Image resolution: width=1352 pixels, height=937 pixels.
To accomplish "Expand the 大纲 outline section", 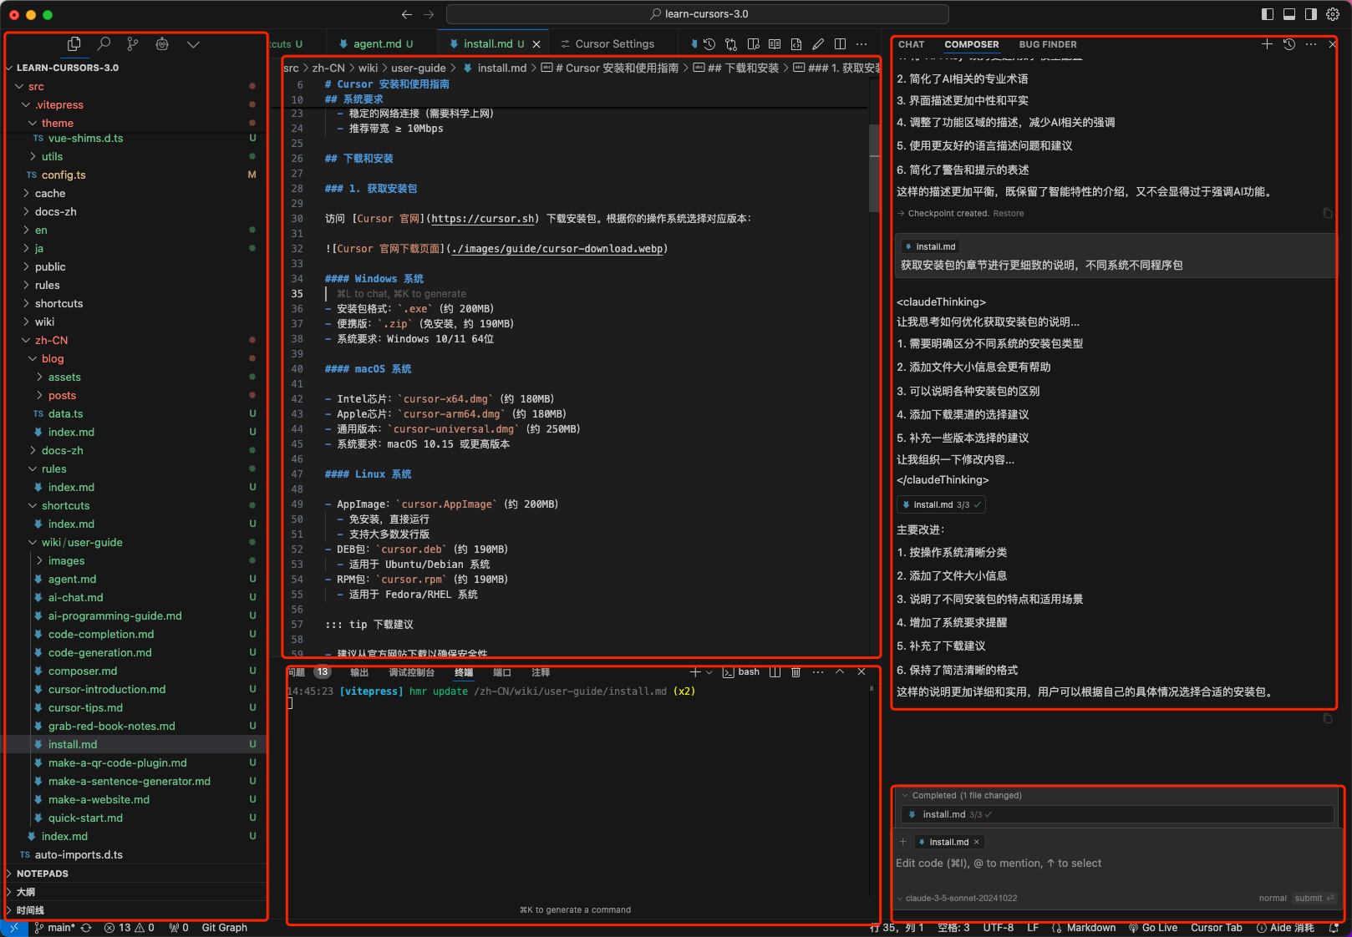I will click(135, 892).
